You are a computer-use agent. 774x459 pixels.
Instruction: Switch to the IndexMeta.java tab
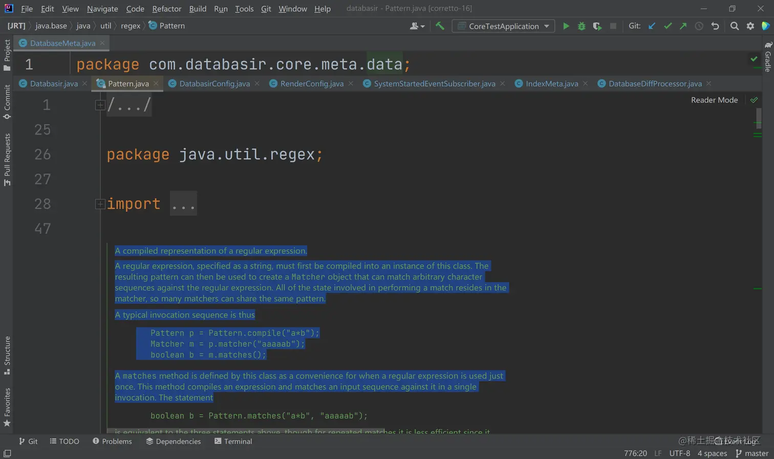click(552, 84)
